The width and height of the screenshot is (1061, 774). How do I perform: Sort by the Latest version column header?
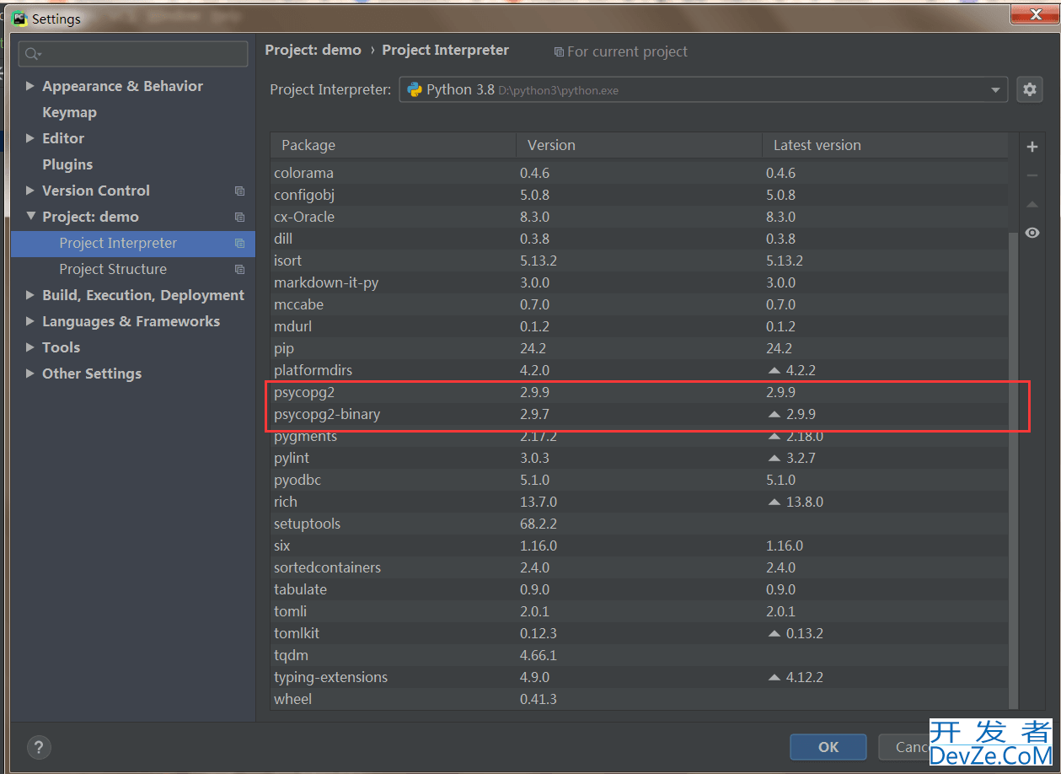[885, 145]
